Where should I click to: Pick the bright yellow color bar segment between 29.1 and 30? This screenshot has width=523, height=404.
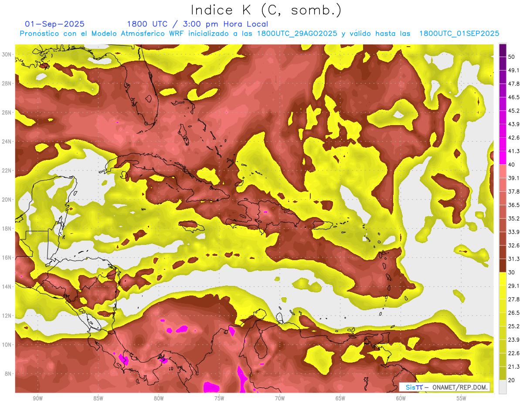pos(503,279)
